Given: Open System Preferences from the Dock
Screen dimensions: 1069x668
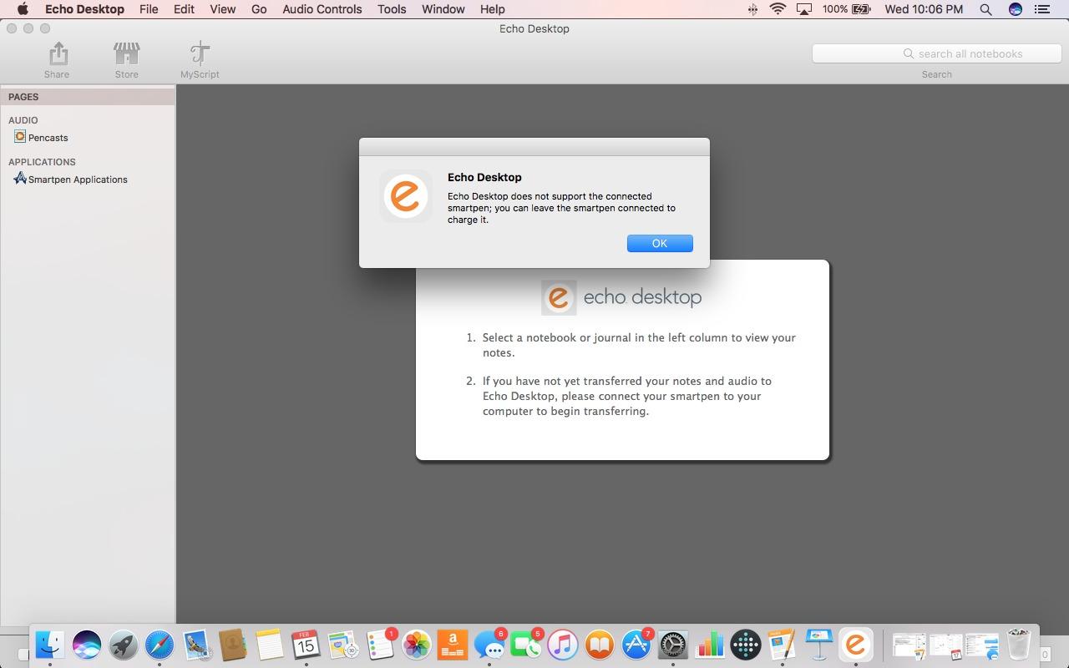Looking at the screenshot, I should 673,645.
